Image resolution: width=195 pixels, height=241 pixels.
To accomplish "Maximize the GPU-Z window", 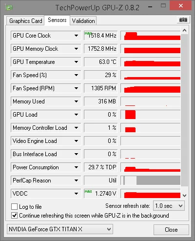I will [163, 6].
